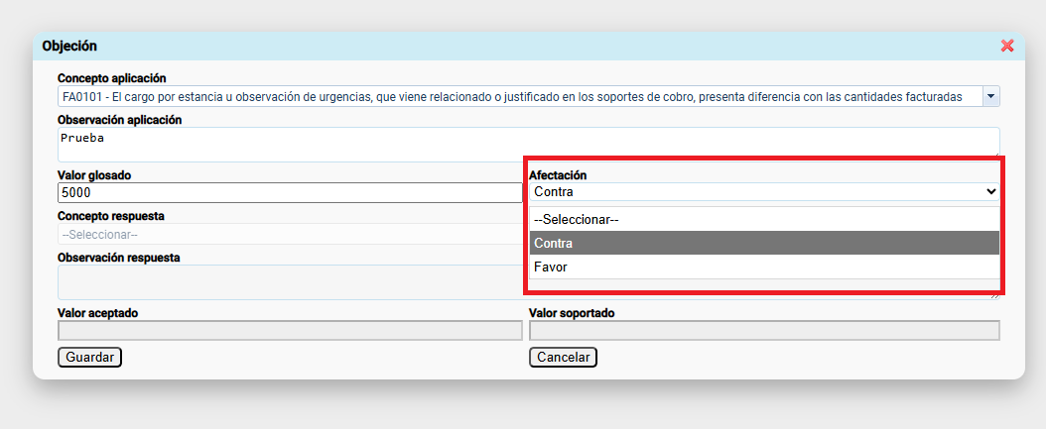Focus the Valor glosado input field
Image resolution: width=1046 pixels, height=429 pixels.
point(290,192)
